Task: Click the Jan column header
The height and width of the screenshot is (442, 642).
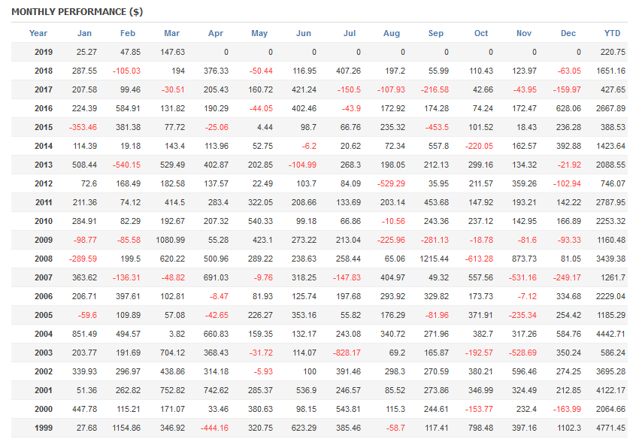Action: (x=85, y=33)
